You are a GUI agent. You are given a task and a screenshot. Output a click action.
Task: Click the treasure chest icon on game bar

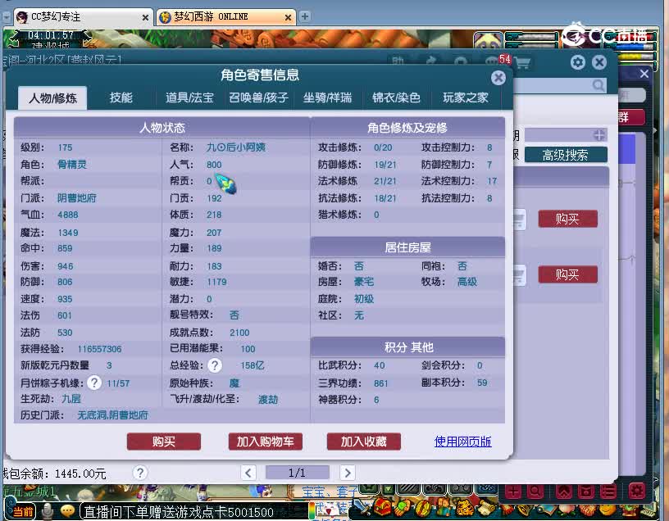tap(383, 508)
